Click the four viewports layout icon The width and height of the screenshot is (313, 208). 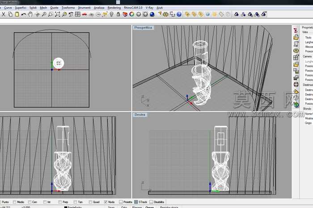coord(78,14)
